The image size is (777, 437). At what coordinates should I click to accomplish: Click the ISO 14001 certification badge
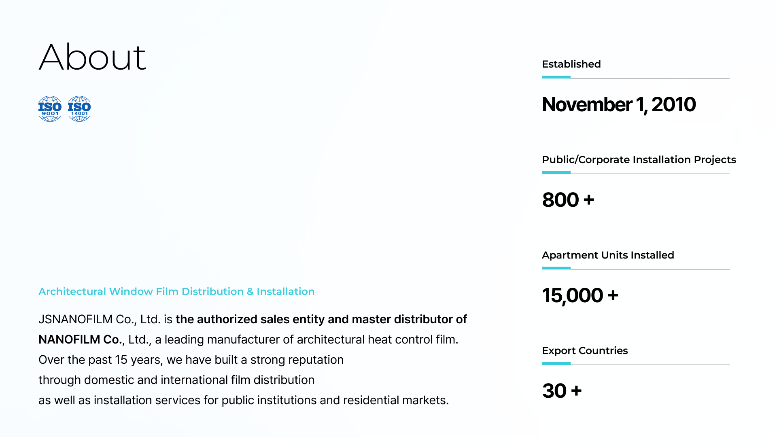pyautogui.click(x=79, y=108)
